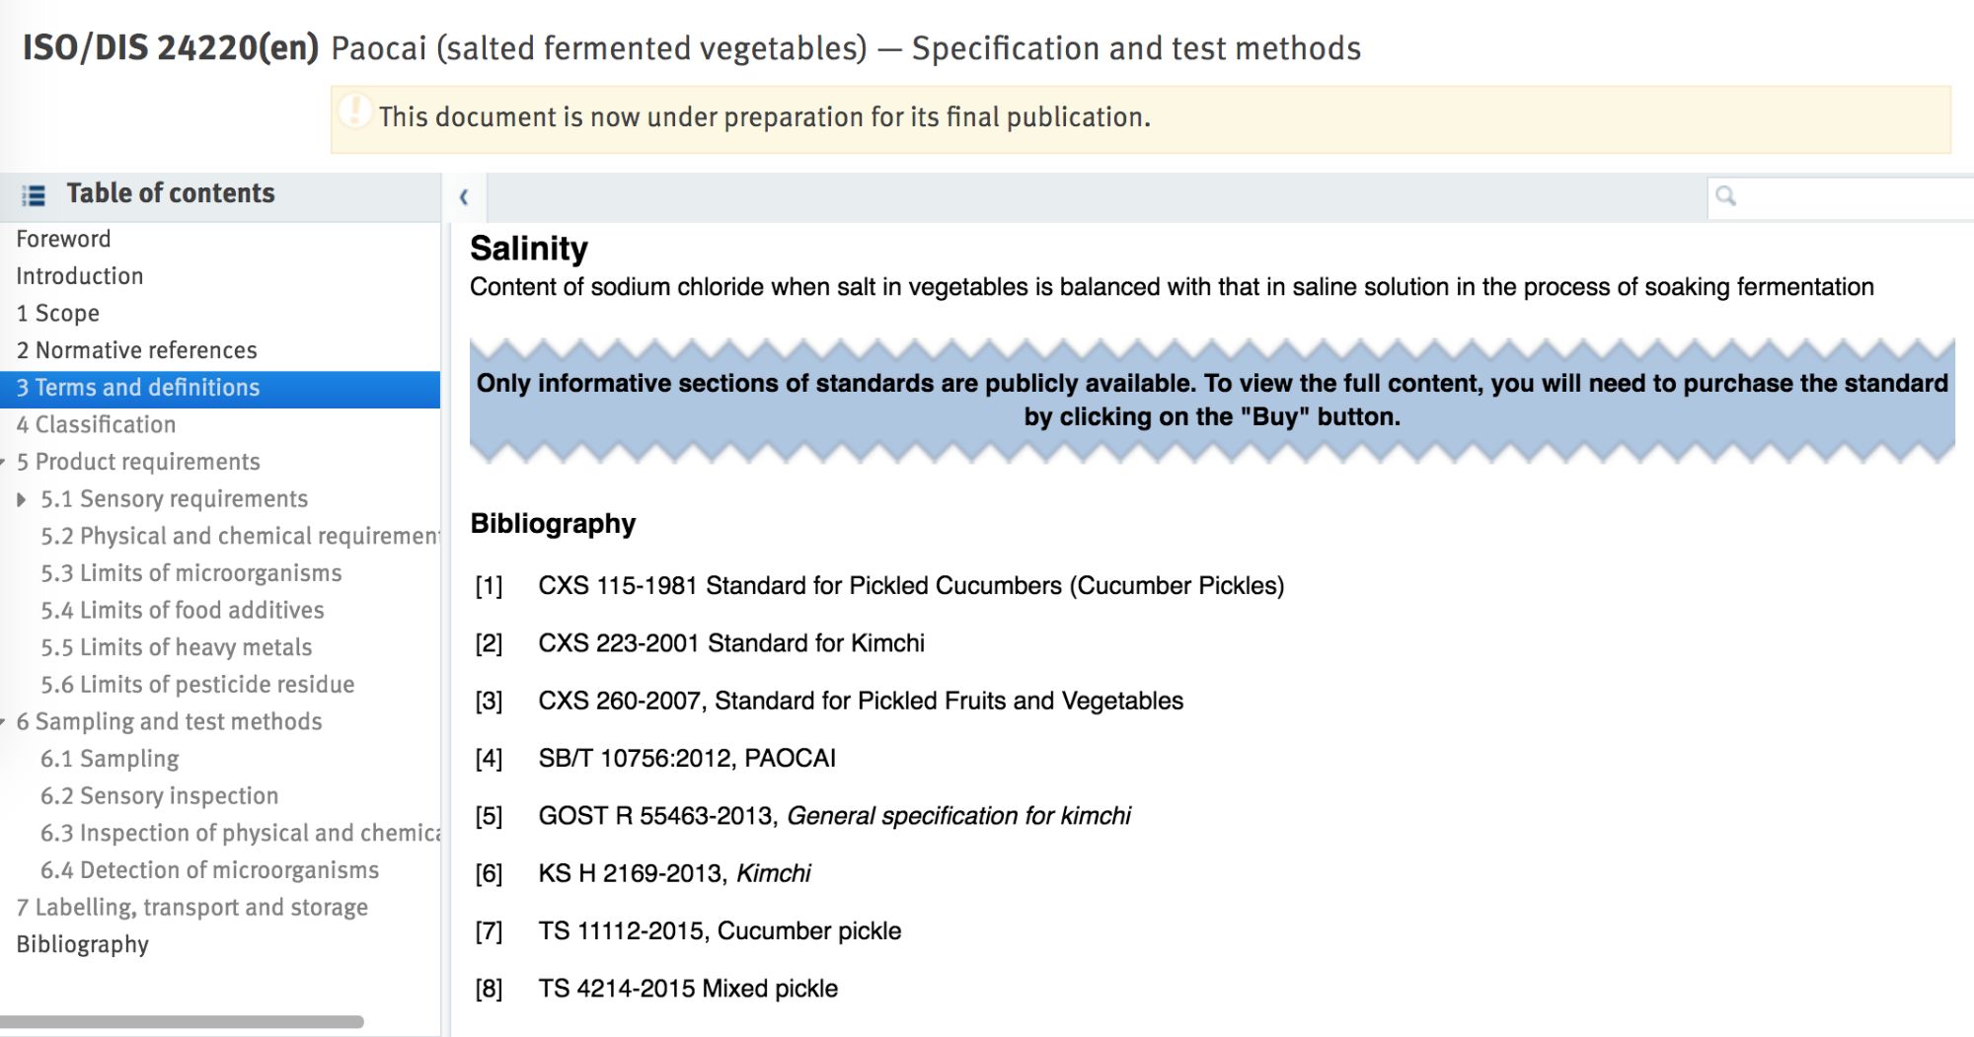Go to 1 Scope
This screenshot has width=1974, height=1037.
click(x=57, y=313)
